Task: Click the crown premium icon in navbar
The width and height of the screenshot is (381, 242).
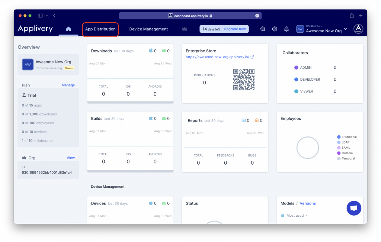Action: tap(185, 29)
